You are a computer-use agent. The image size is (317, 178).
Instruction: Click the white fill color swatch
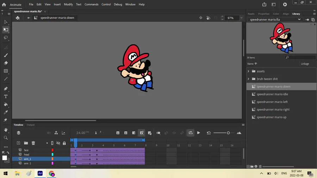pos(5,158)
